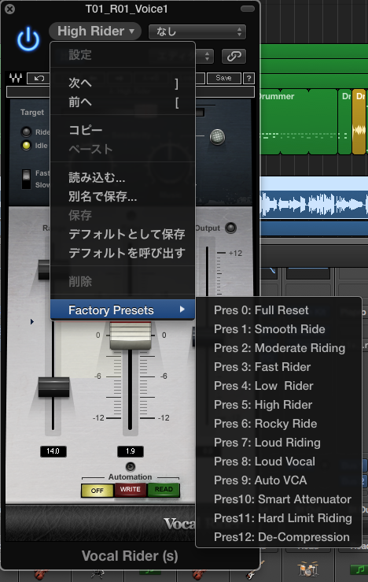Click the lower range fader handle
368x582 pixels.
tap(53, 387)
